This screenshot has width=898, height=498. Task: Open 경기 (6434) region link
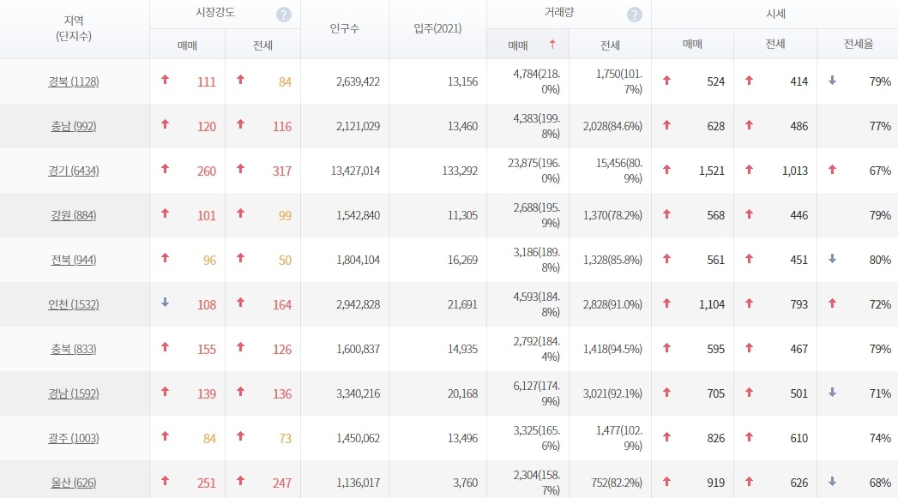(73, 171)
